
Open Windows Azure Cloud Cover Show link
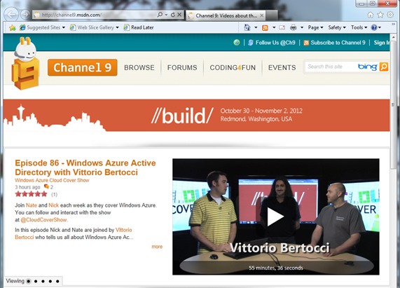point(52,180)
